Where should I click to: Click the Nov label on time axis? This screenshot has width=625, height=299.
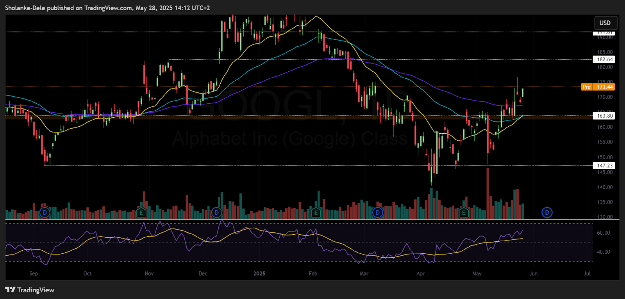click(x=149, y=274)
